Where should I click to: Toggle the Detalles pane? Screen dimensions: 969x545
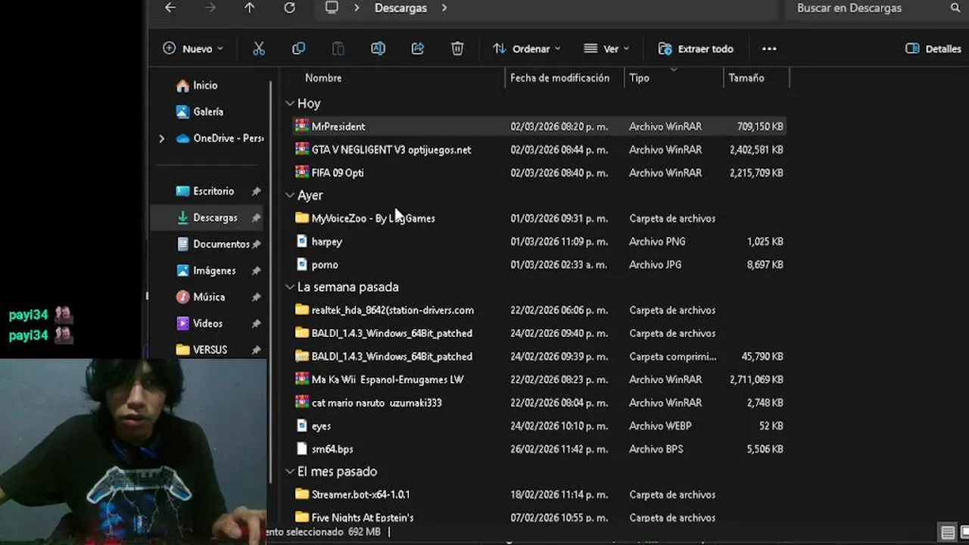(933, 48)
